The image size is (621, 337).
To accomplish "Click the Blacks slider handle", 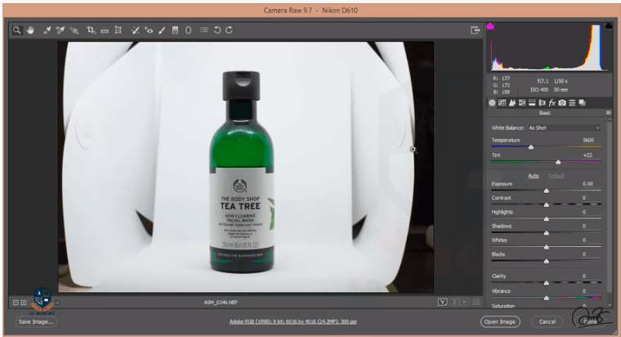I will tap(546, 261).
